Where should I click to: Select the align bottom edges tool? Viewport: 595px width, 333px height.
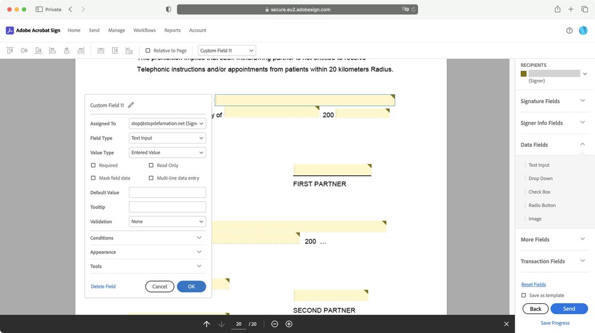[x=38, y=50]
